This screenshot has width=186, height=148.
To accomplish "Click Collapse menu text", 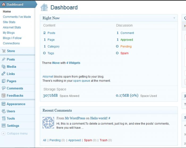I will pos(17,133).
